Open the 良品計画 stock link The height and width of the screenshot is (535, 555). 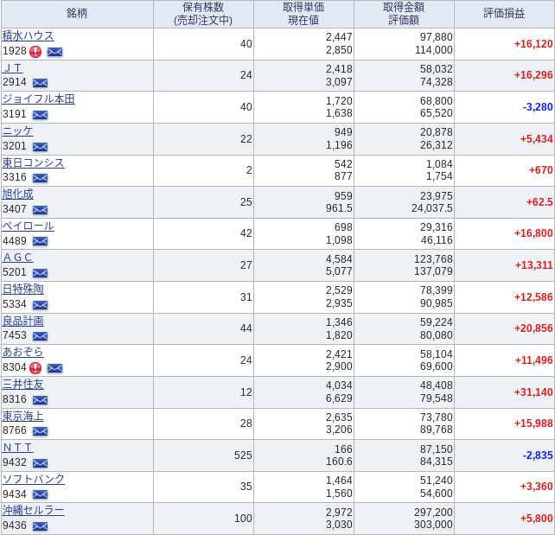[x=23, y=321]
